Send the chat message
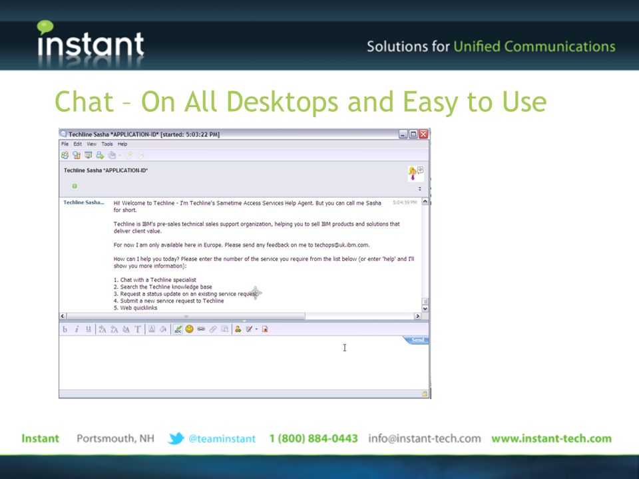The image size is (639, 479). [x=417, y=340]
